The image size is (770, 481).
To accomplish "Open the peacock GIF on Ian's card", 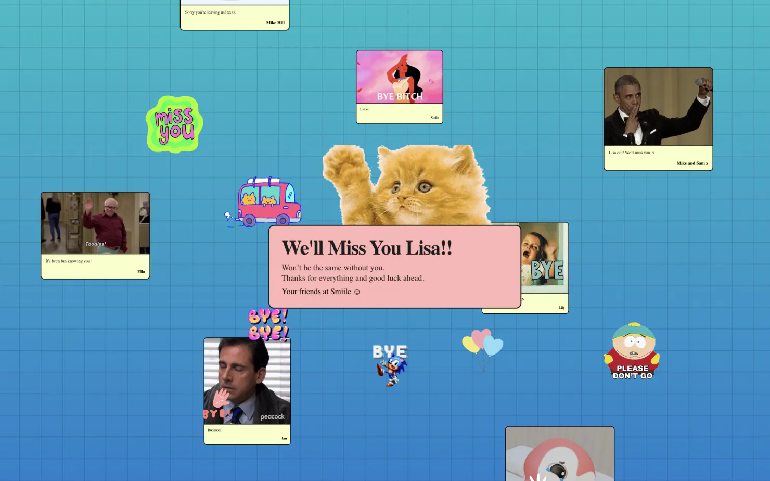I will pos(247,381).
